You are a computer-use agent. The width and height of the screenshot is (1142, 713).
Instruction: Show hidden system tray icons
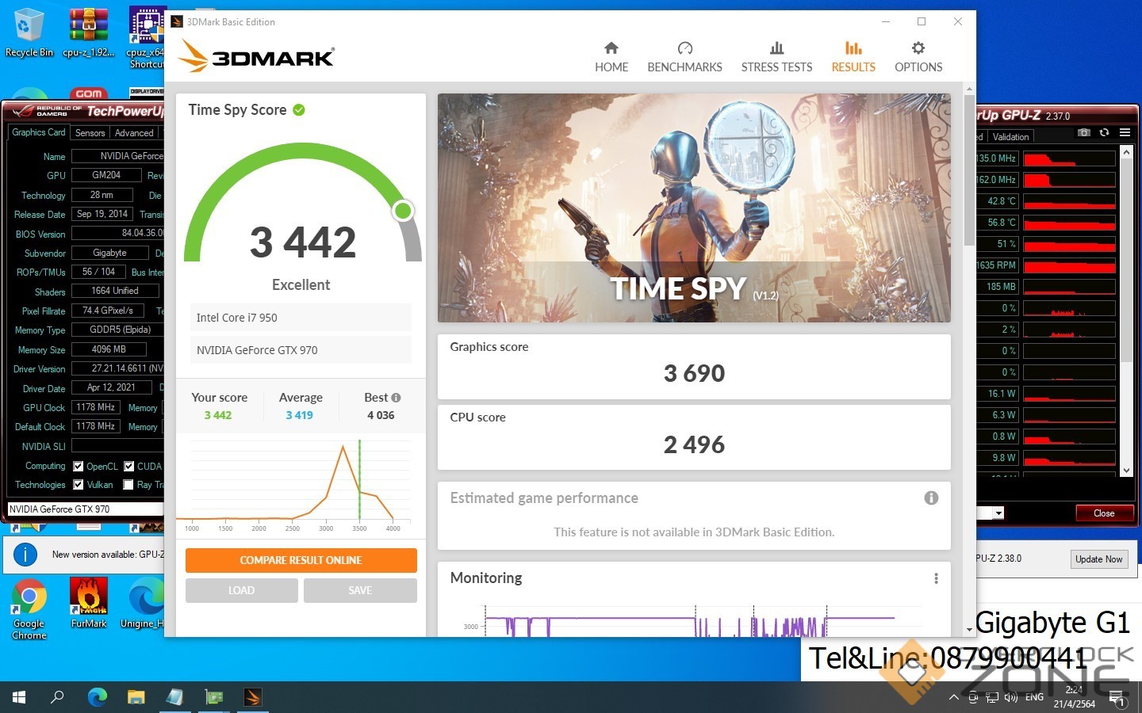point(953,697)
